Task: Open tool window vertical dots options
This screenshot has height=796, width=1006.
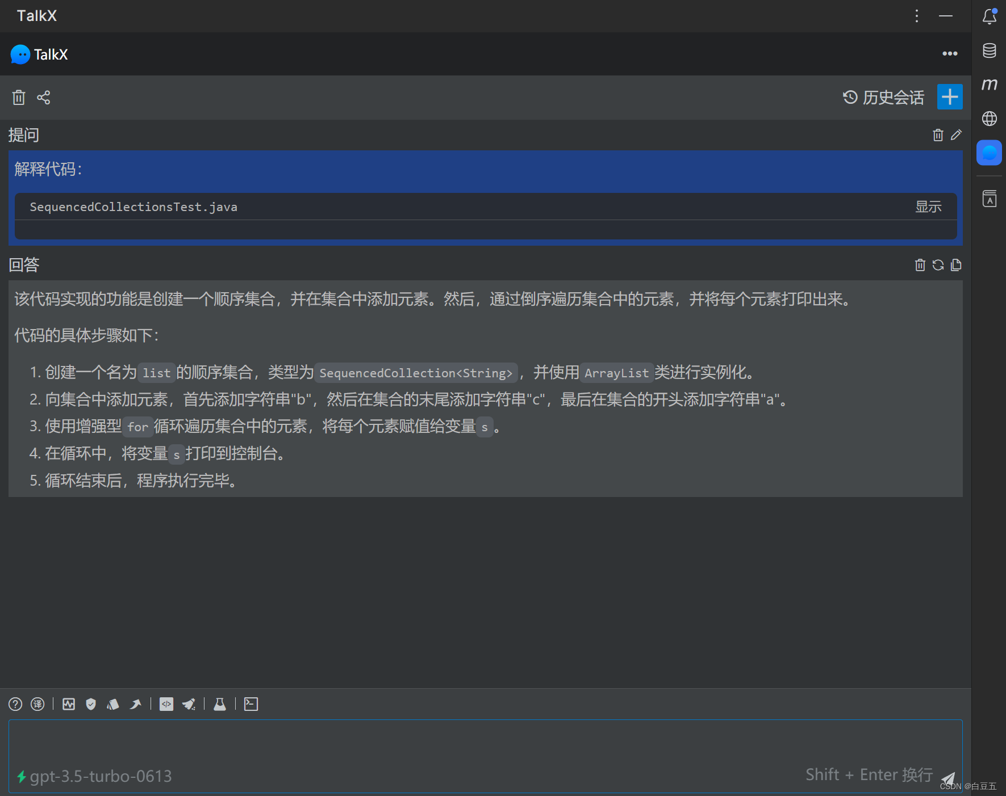Action: 917,16
